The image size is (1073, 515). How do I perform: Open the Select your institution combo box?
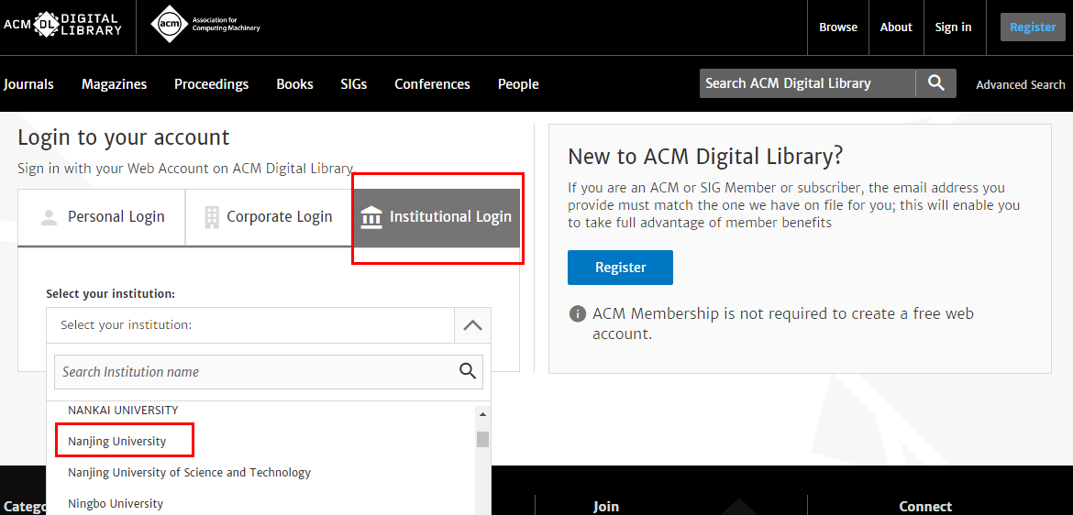[x=249, y=325]
